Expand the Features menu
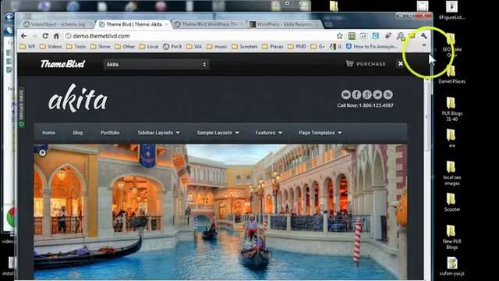The height and width of the screenshot is (281, 499). (x=268, y=133)
